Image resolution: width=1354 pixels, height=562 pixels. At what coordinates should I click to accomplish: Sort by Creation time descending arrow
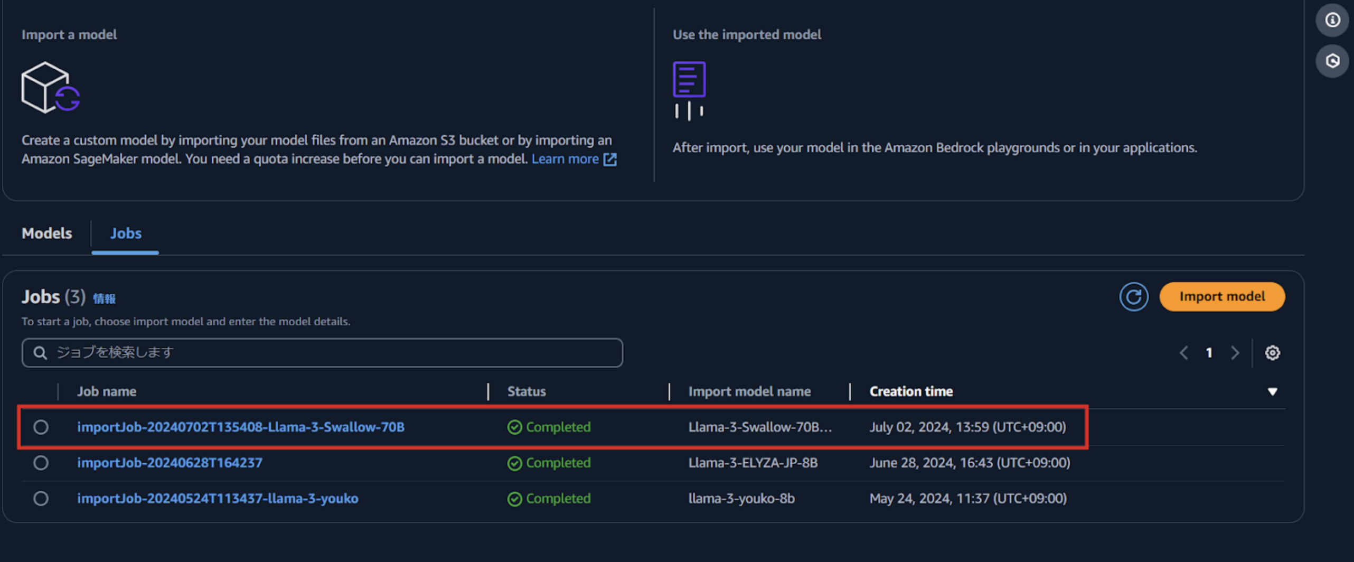point(1272,392)
